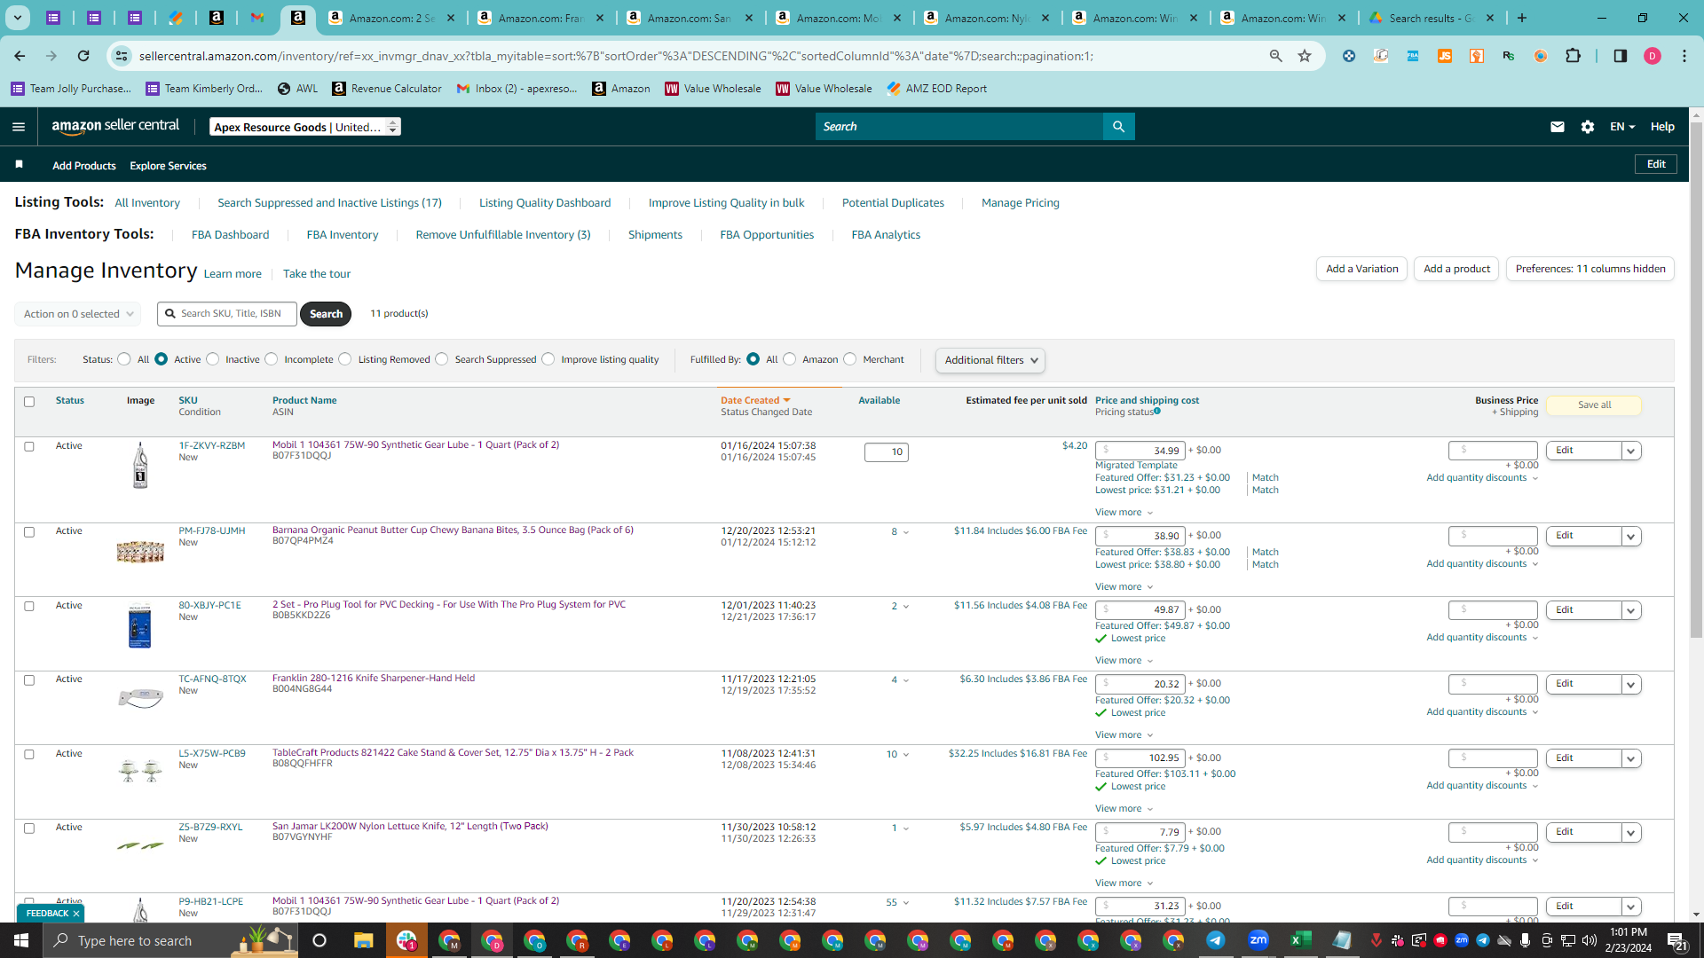Click the Amazon Seller Central logo
This screenshot has height=958, width=1704.
(115, 126)
